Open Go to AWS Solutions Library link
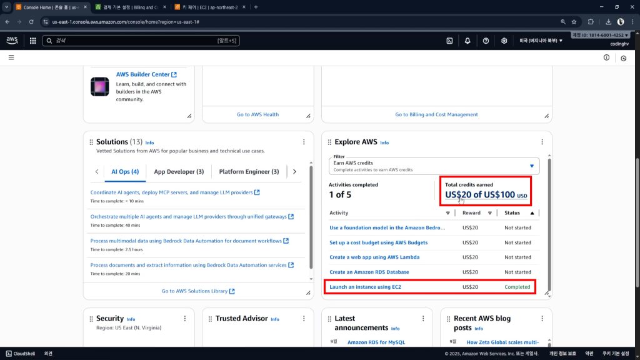 pos(198,291)
